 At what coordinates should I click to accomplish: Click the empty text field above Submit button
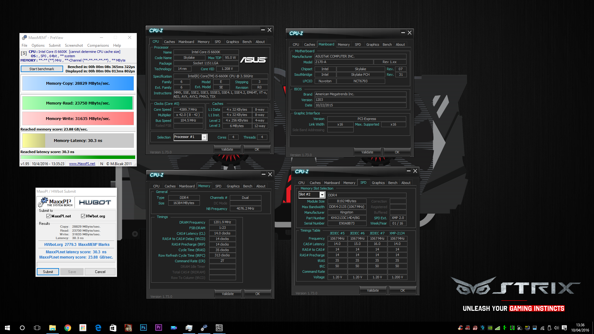click(x=76, y=264)
